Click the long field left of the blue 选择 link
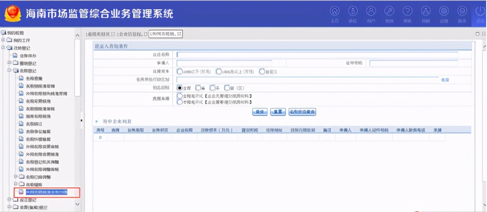The image size is (487, 212). point(308,80)
